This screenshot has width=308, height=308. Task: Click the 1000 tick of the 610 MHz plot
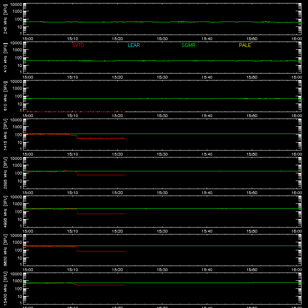pyautogui.click(x=17, y=89)
